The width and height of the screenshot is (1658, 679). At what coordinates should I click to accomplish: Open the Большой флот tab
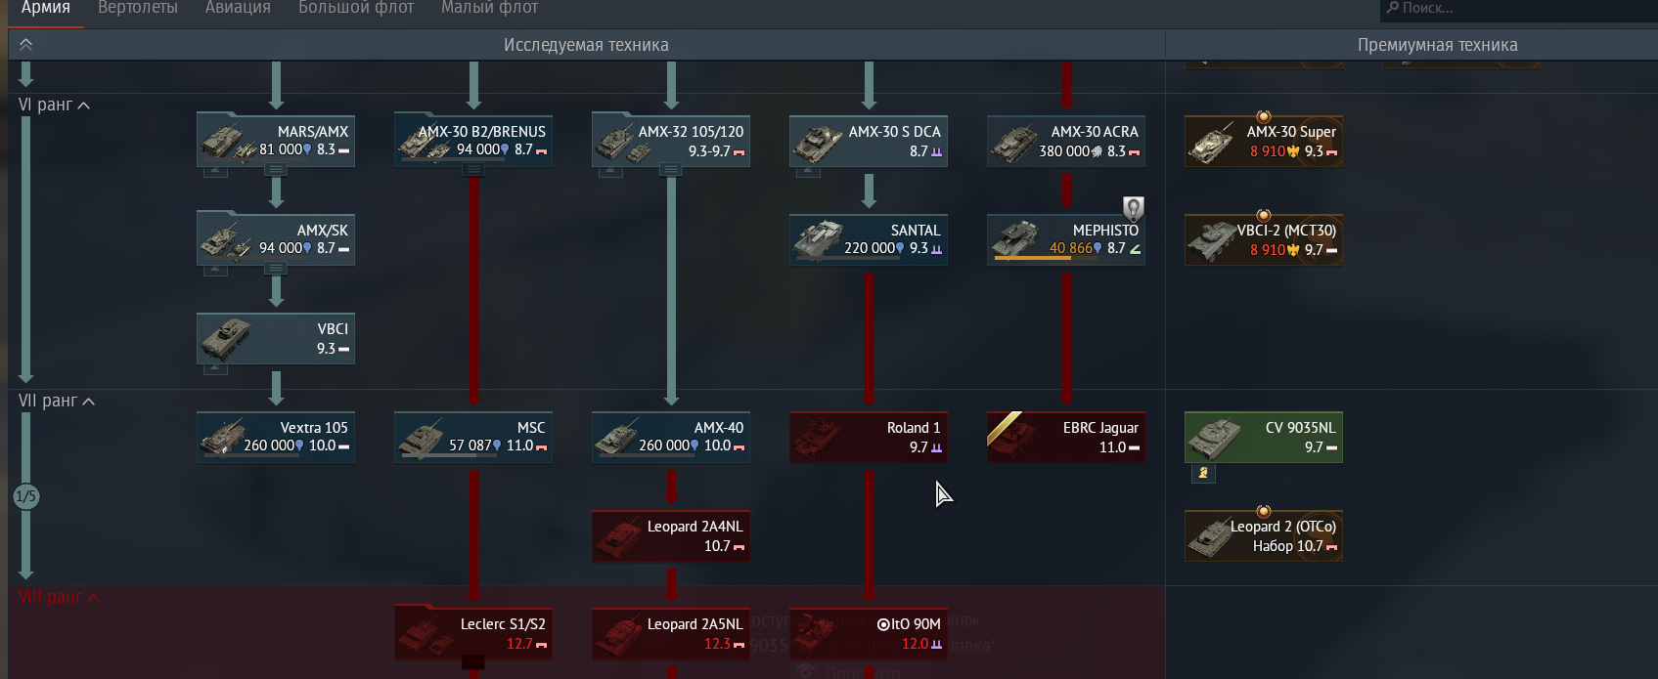pos(356,8)
